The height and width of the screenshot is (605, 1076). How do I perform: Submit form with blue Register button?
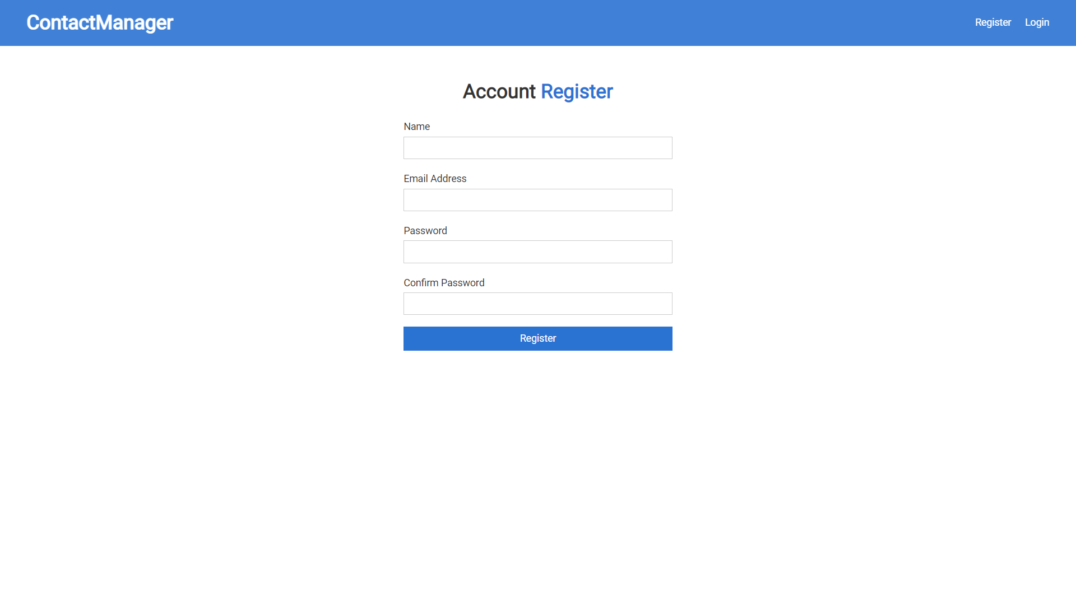point(537,338)
